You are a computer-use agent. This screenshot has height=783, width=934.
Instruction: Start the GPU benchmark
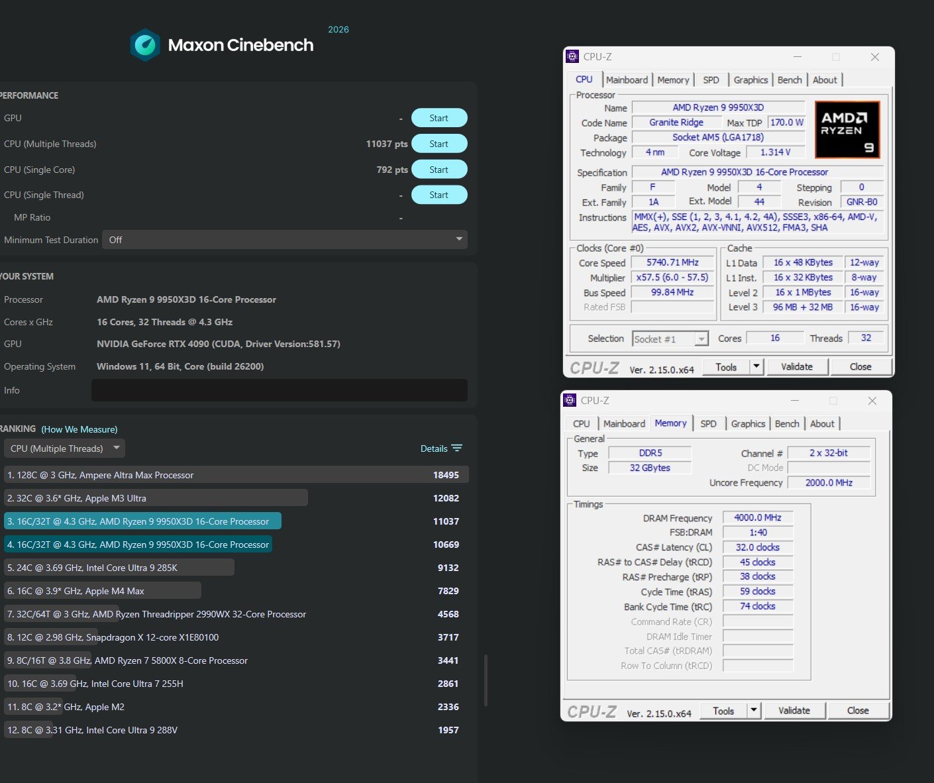(x=439, y=118)
